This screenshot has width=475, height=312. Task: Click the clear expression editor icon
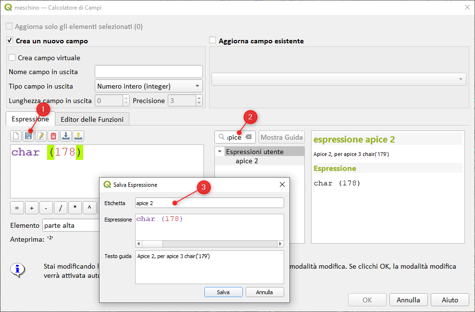tap(16, 136)
